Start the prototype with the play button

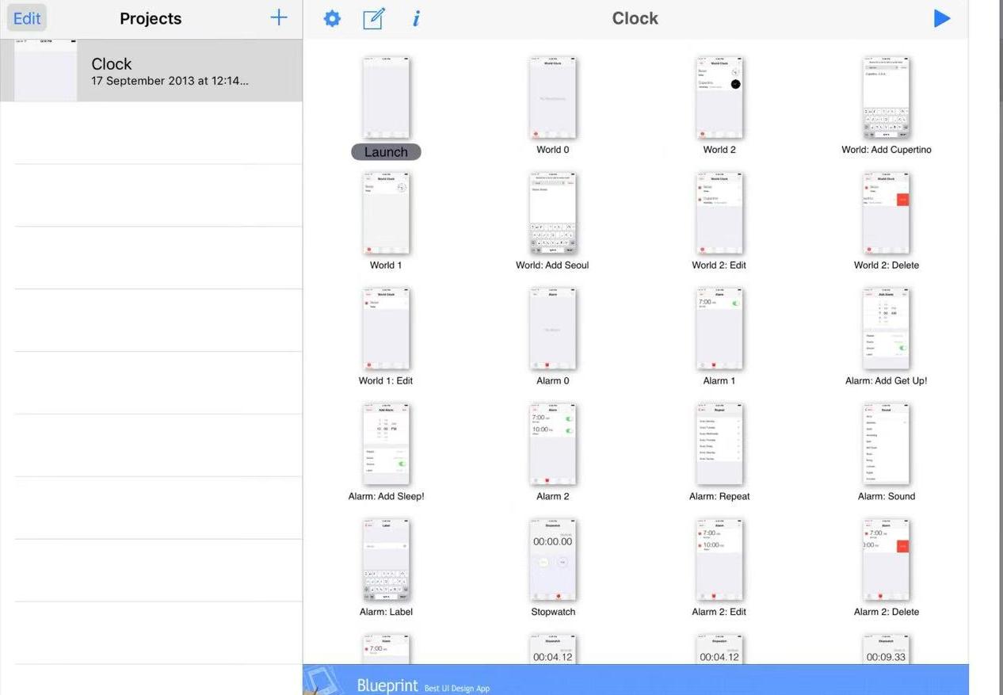(941, 18)
